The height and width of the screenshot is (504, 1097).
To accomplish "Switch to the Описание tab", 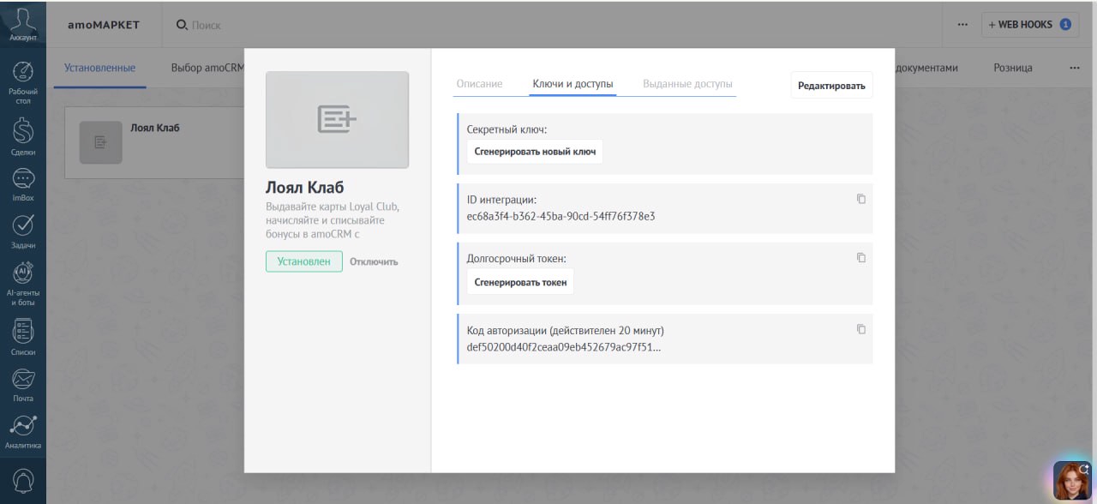I will (479, 84).
